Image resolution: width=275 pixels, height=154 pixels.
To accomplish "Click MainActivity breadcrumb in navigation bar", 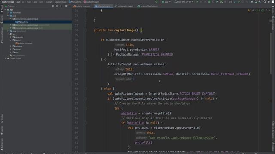I will pos(75,2).
